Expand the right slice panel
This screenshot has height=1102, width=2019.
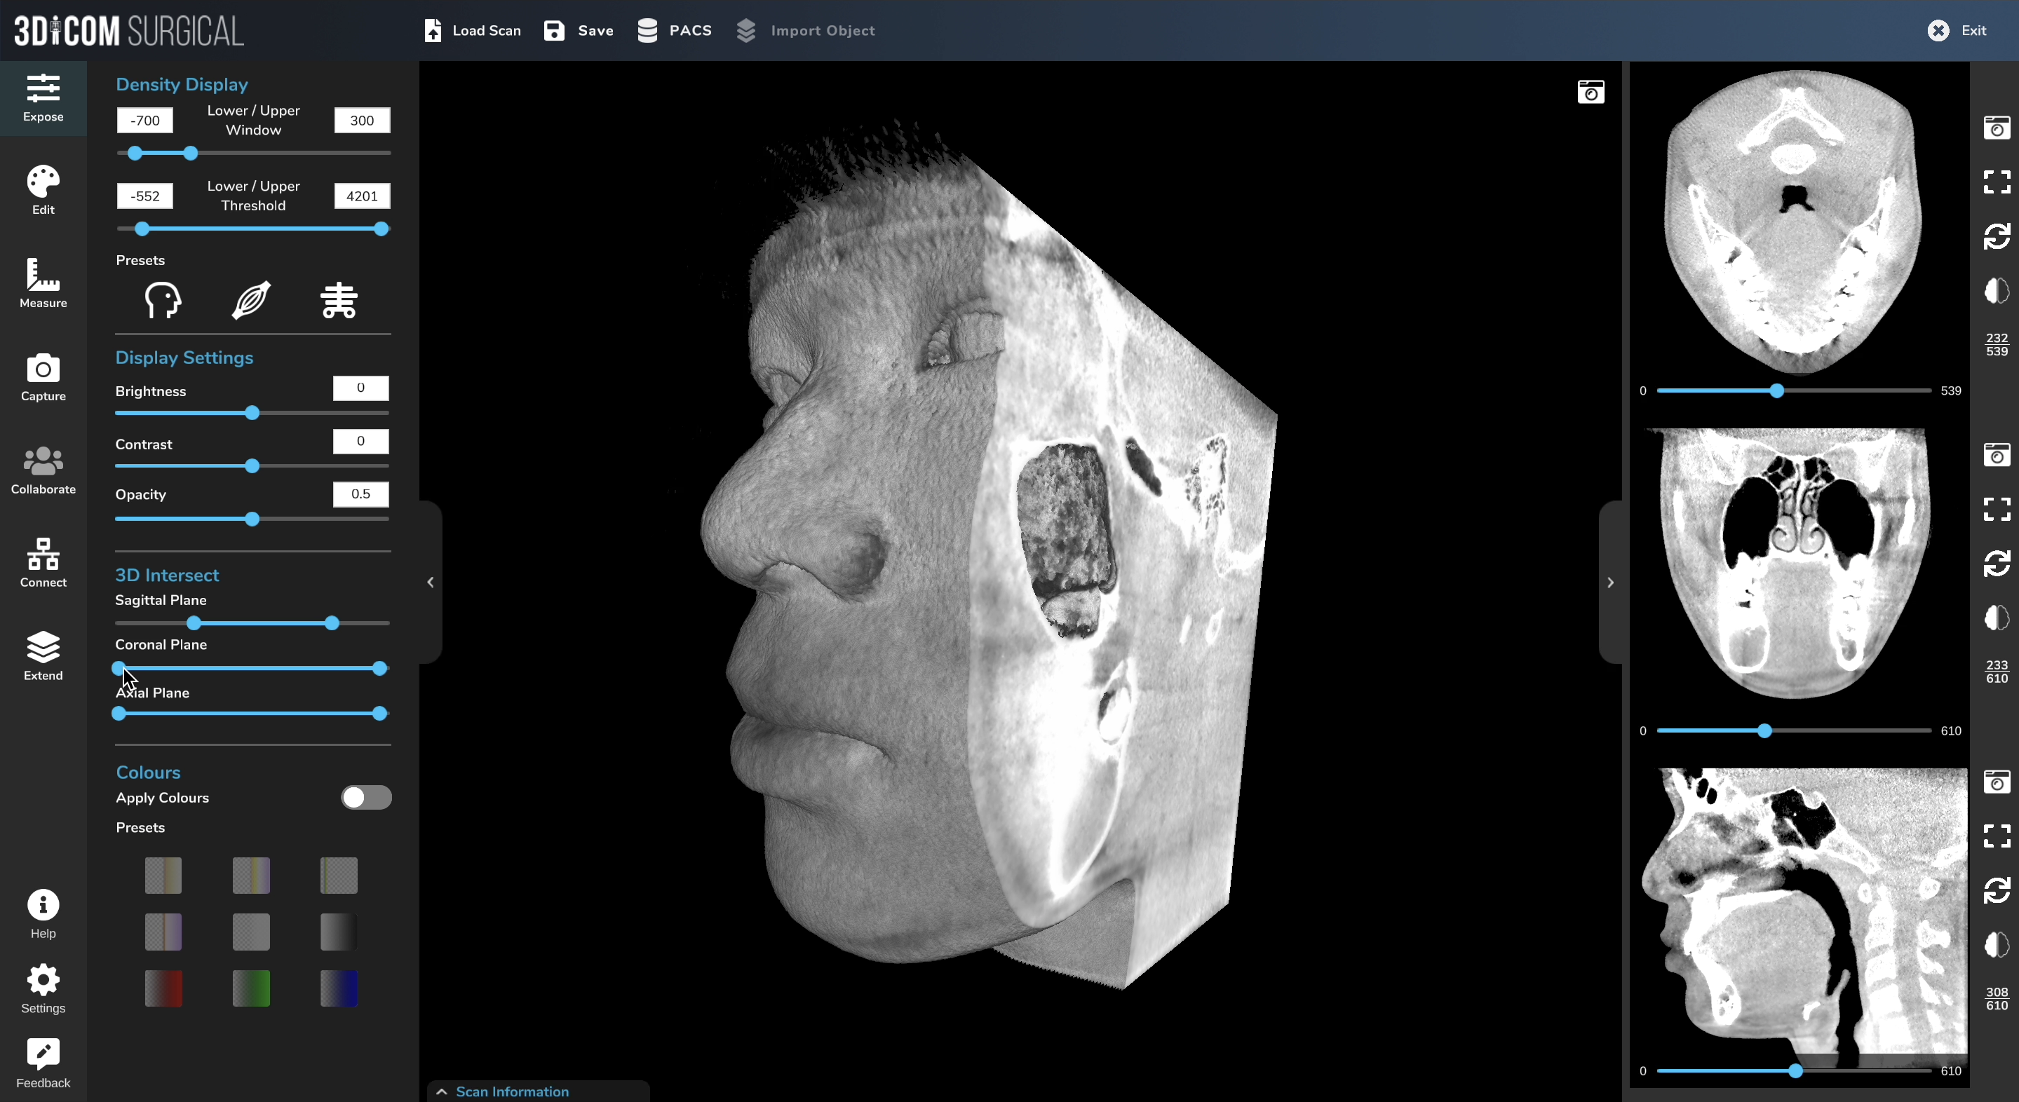pos(1611,582)
